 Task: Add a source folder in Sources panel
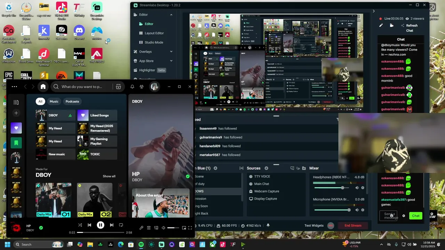(x=304, y=168)
